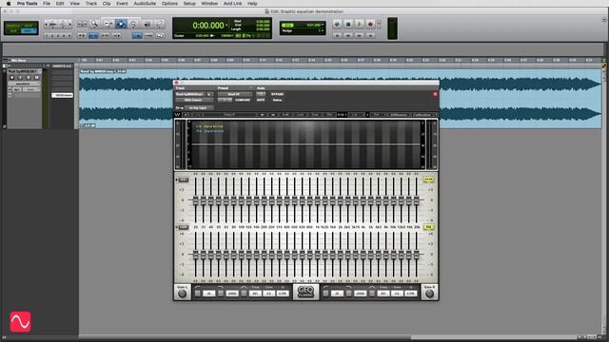Click the Waves toolbar Save button
This screenshot has width=609, height=342.
coord(315,114)
